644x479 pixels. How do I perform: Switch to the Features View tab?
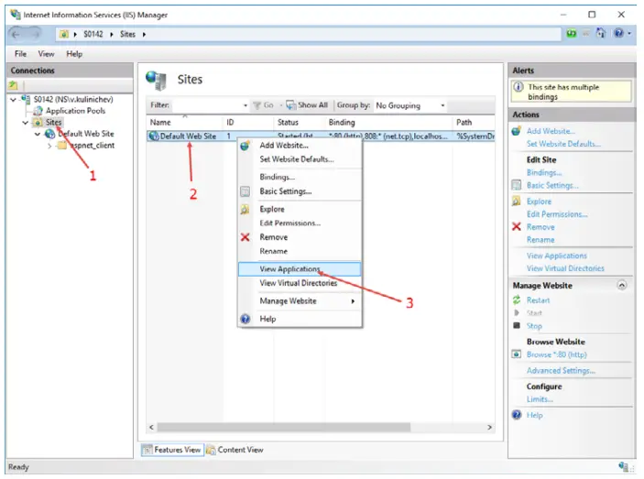[x=172, y=450]
